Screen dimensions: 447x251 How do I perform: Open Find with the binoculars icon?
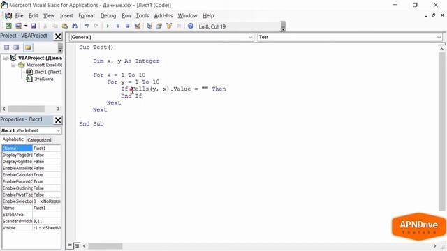75,26
